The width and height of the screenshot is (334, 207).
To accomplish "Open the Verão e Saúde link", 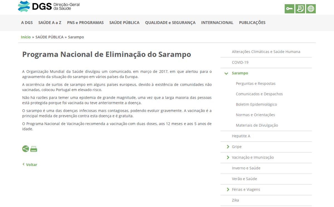I will tap(244, 179).
